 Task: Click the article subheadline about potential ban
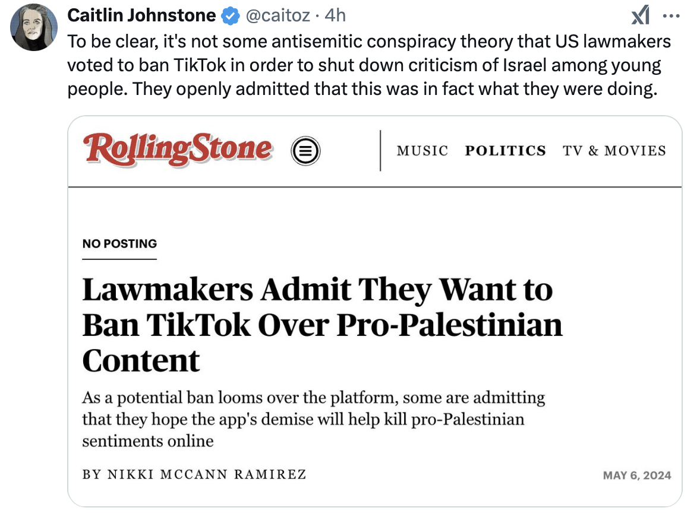click(x=313, y=419)
